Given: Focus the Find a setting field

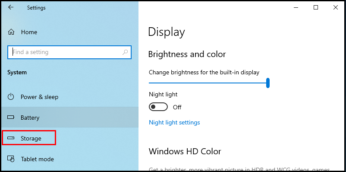Looking at the screenshot, I should [x=69, y=52].
